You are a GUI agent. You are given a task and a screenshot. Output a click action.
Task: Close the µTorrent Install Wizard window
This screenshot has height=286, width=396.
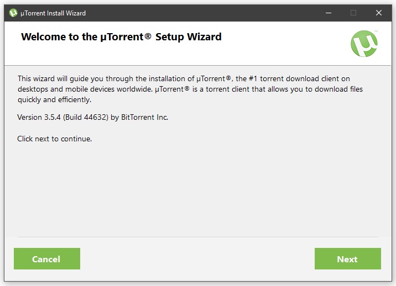click(x=378, y=13)
